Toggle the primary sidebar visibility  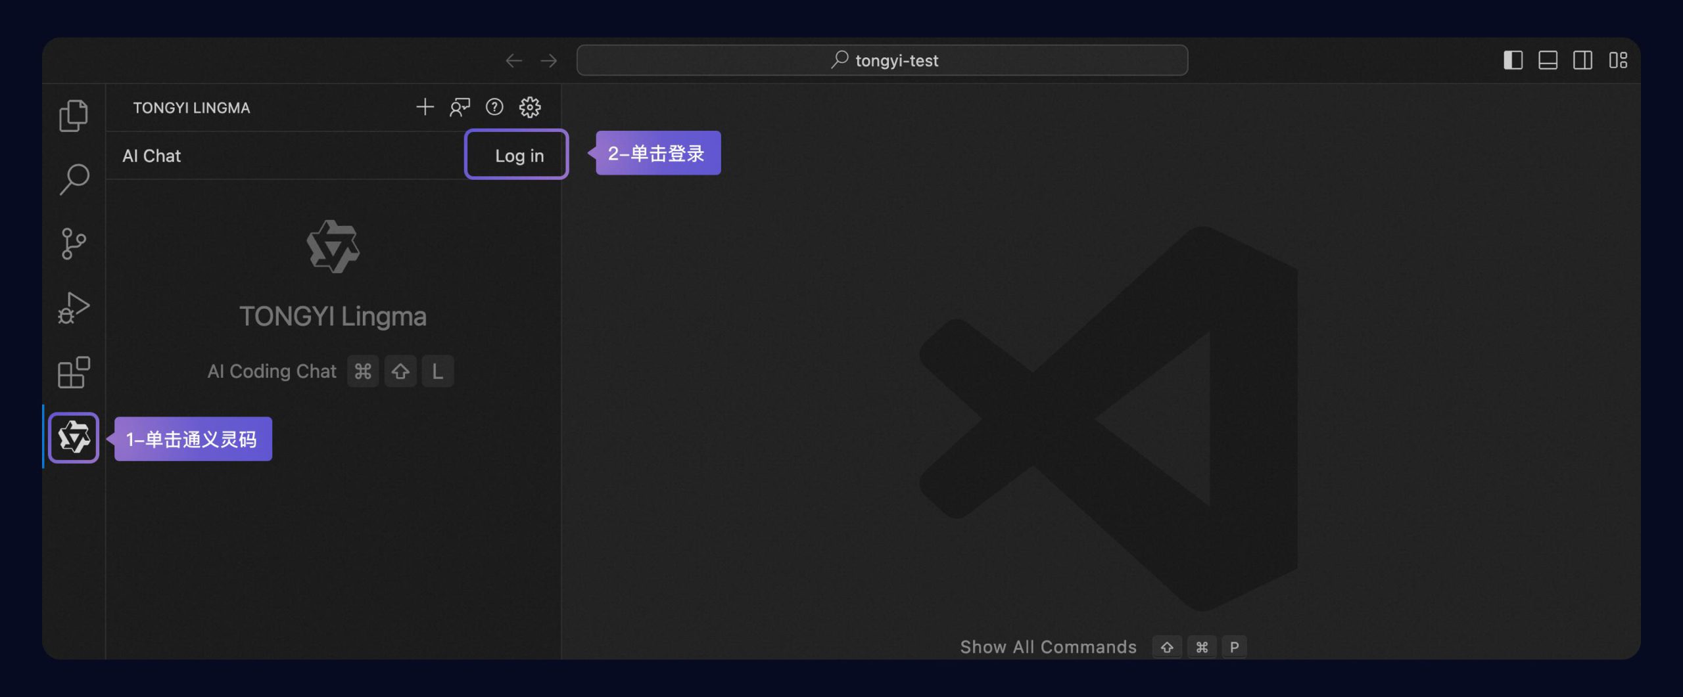tap(1513, 60)
